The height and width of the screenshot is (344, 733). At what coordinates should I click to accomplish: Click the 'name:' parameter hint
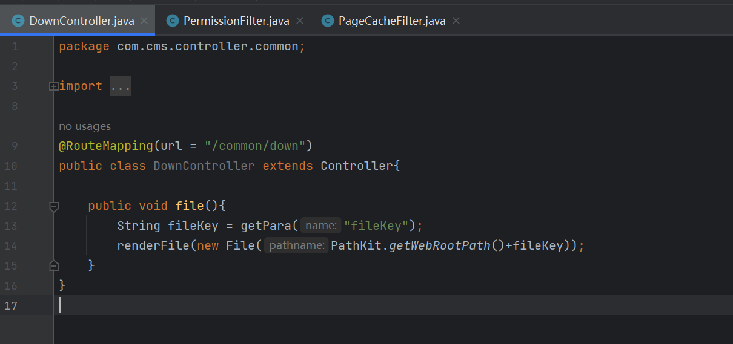321,226
